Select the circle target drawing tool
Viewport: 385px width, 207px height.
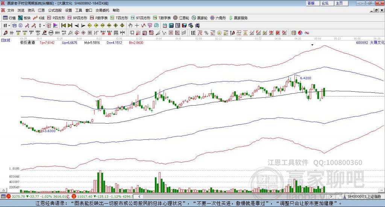pyautogui.click(x=77, y=33)
